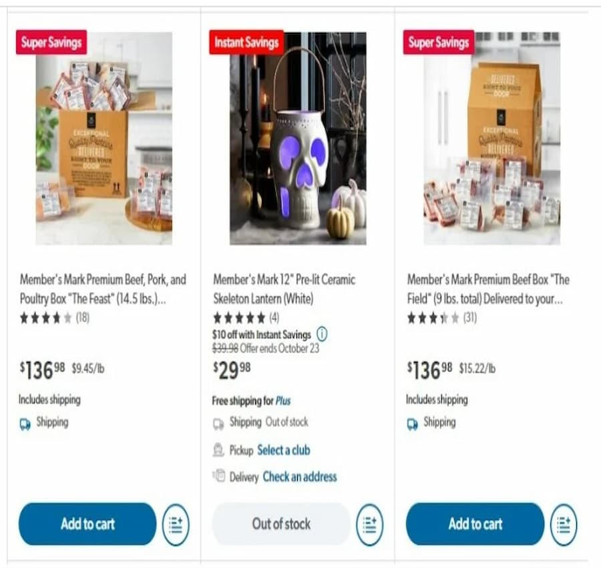Add The Field beef box to list icon

point(564,525)
